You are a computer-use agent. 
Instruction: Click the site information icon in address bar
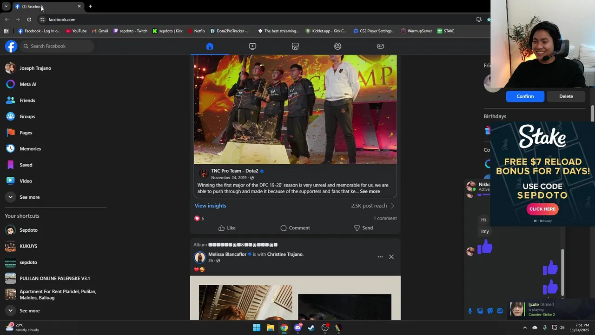click(42, 20)
